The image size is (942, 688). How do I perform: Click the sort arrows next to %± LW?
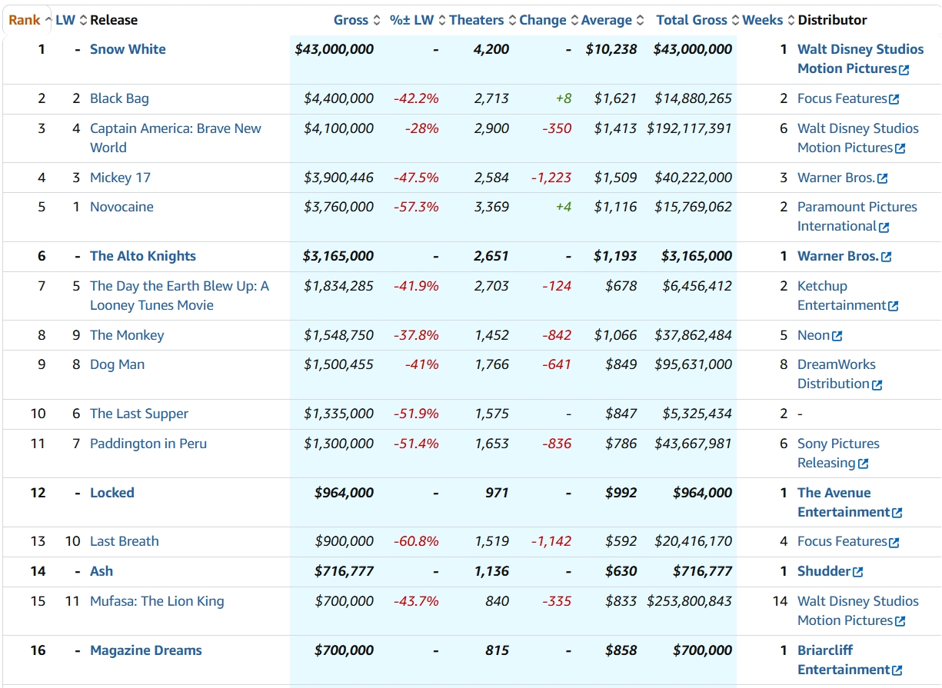(442, 20)
